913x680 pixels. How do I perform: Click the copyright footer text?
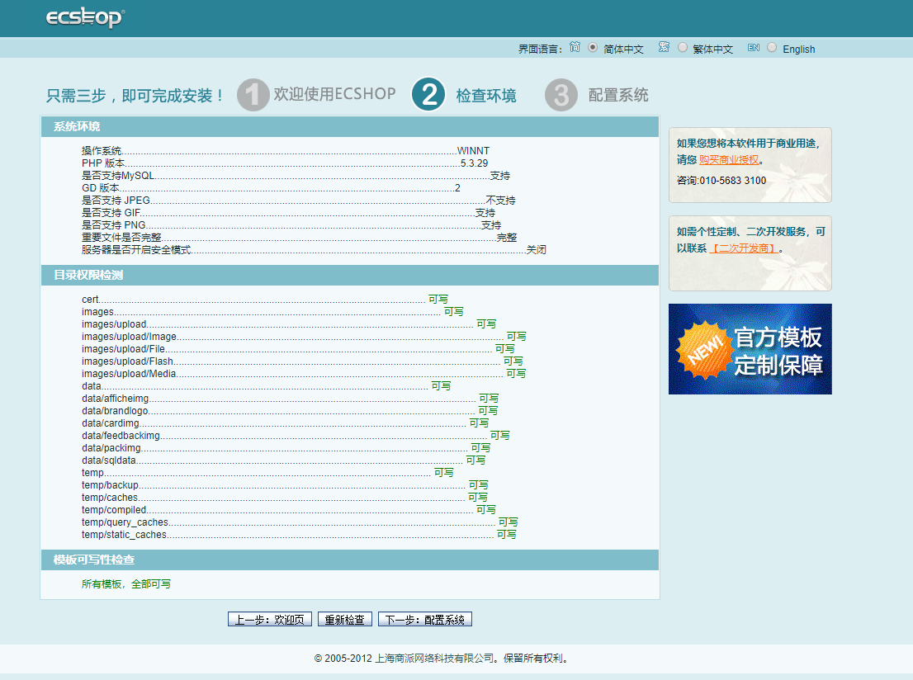(x=442, y=659)
